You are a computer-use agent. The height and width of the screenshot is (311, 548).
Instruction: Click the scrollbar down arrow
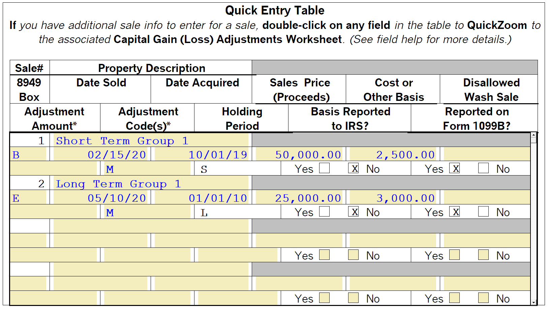pyautogui.click(x=534, y=302)
